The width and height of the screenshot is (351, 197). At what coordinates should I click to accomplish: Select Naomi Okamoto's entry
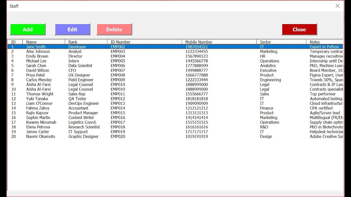175,137
